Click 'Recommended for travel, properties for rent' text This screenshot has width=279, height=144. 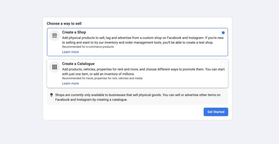tap(102, 78)
